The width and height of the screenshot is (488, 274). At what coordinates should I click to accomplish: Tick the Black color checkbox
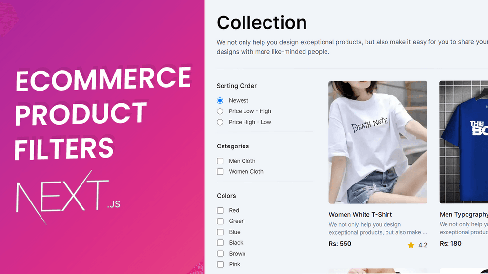220,243
